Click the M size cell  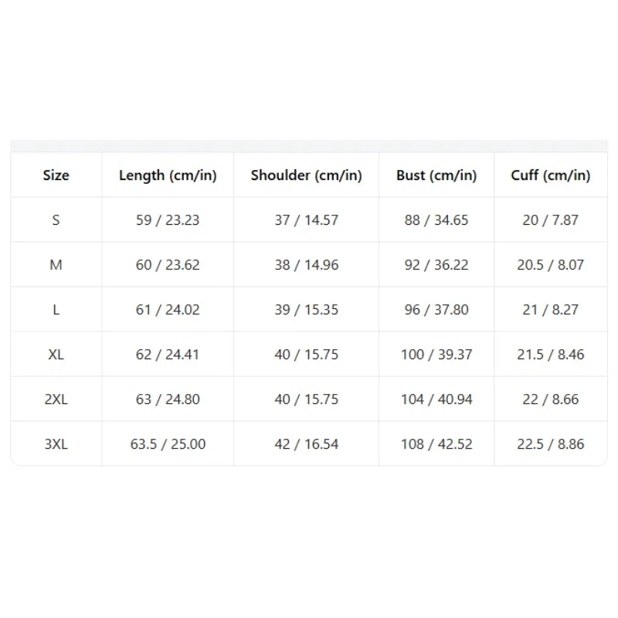point(56,265)
